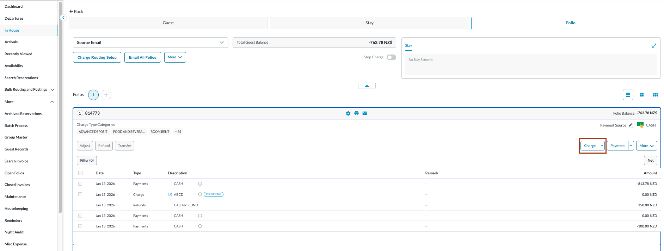
Task: Check the -813.78 NZD CASH payment row
Action: tap(80, 184)
